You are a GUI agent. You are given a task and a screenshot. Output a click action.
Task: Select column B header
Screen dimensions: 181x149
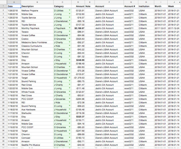[37, 2]
